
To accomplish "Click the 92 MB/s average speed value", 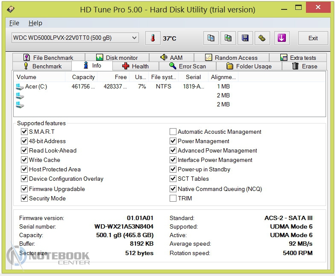I will click(x=301, y=244).
